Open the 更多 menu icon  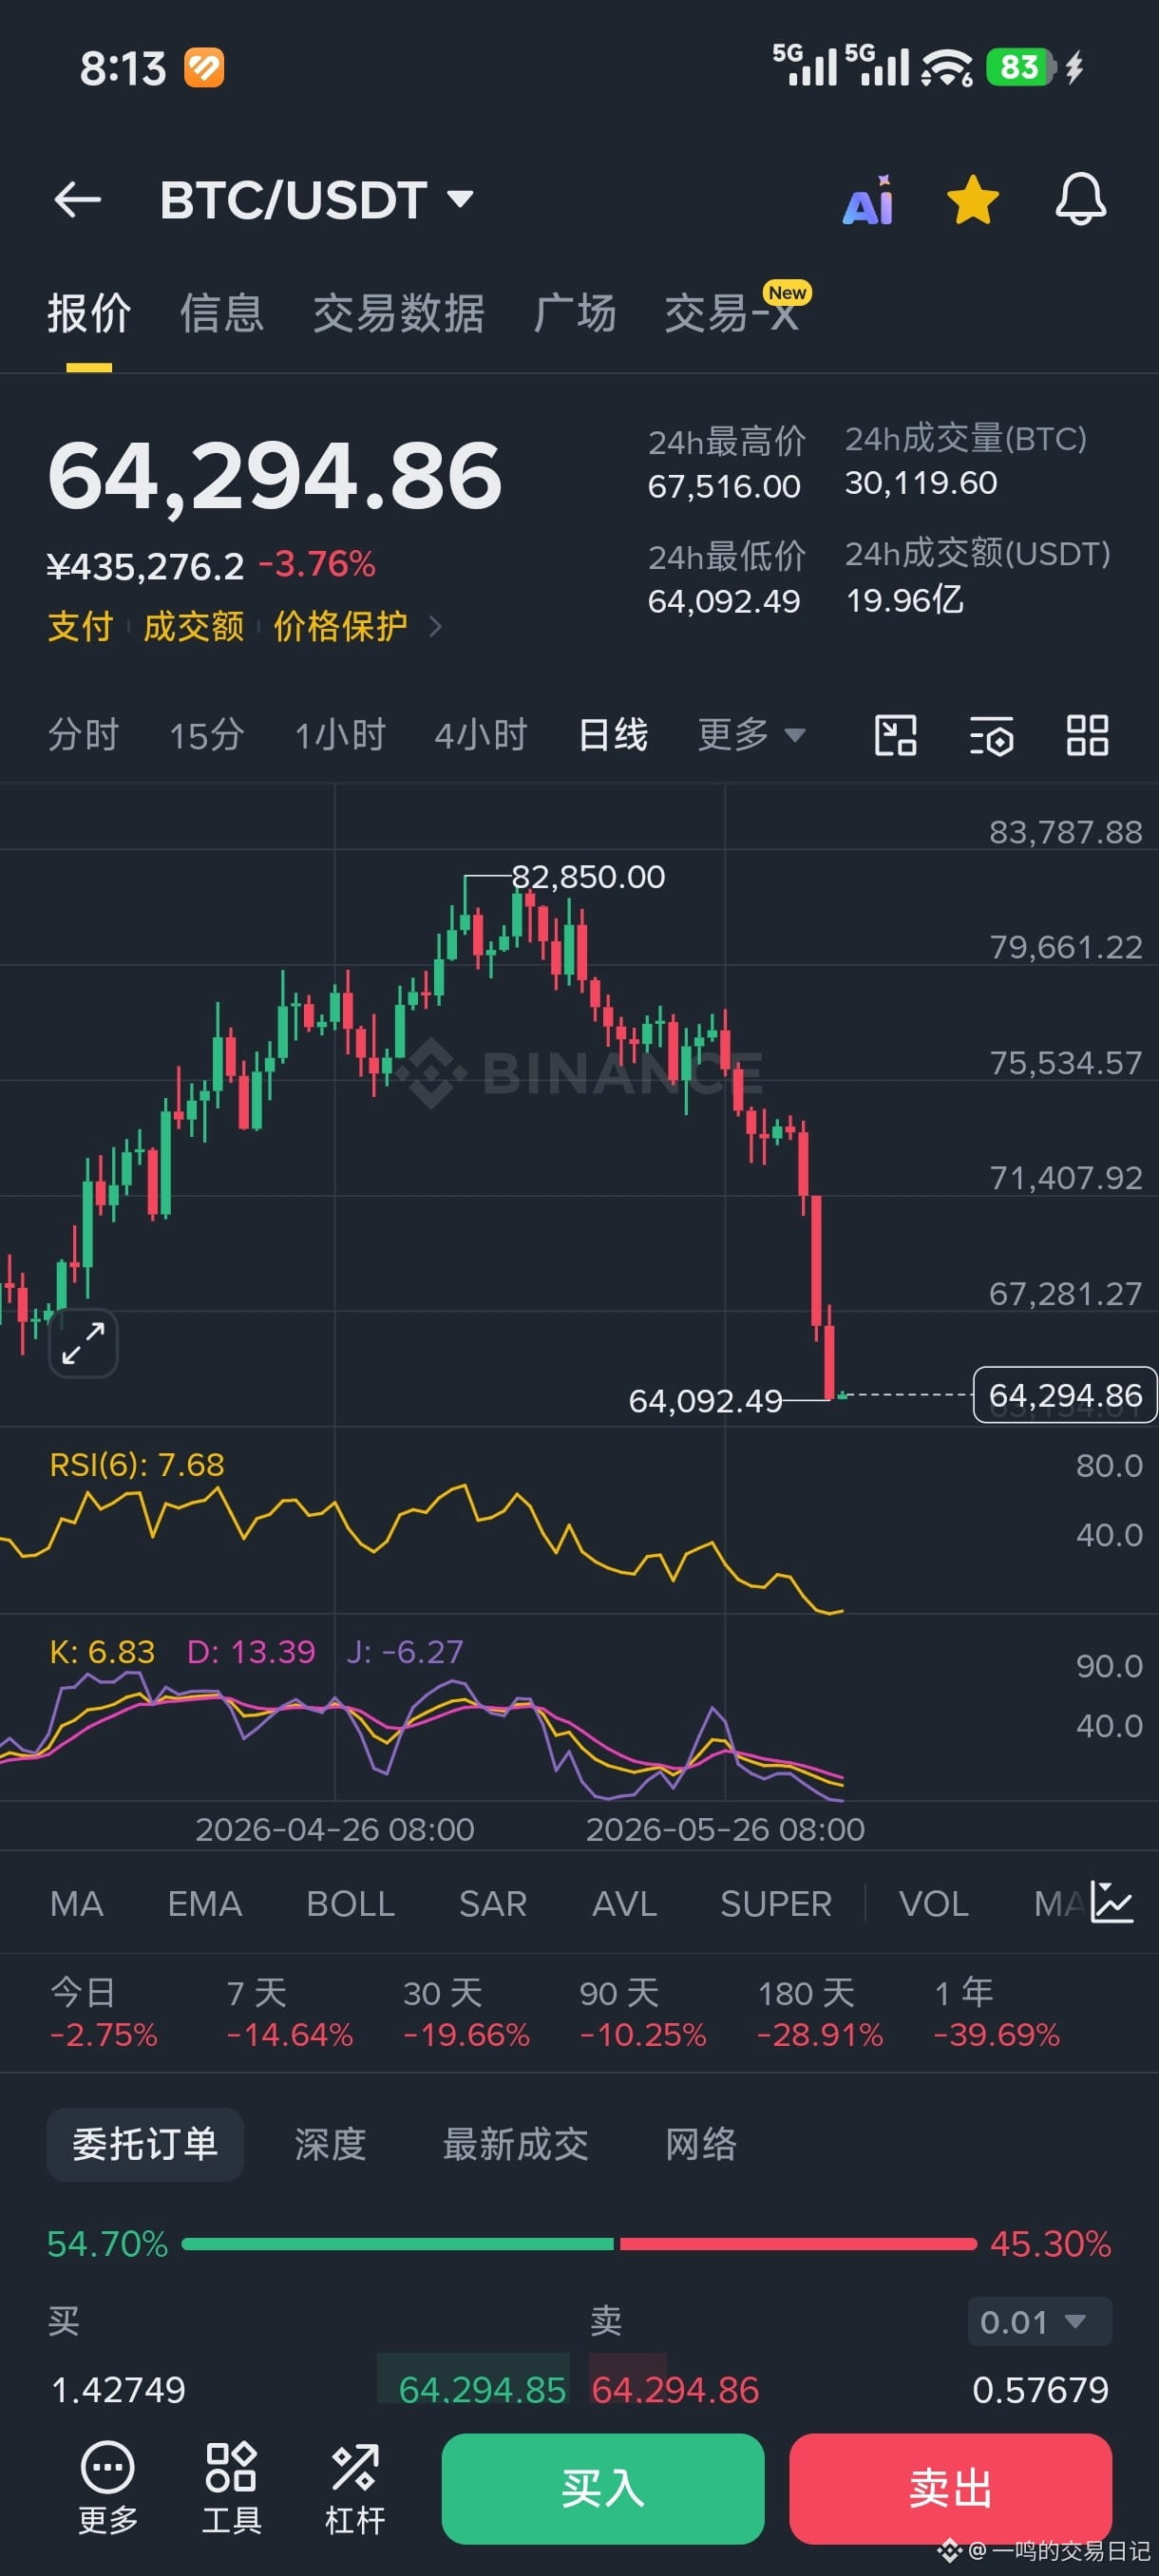[108, 2488]
